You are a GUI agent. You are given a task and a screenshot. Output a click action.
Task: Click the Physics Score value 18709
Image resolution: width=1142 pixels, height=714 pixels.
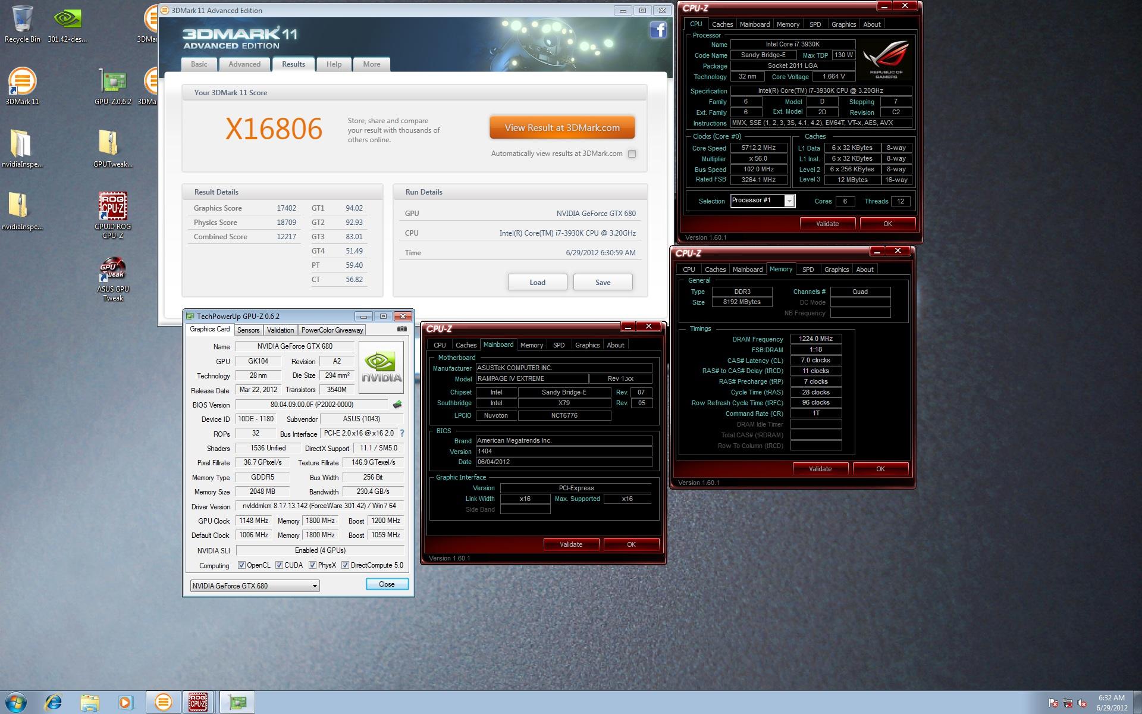click(x=286, y=223)
